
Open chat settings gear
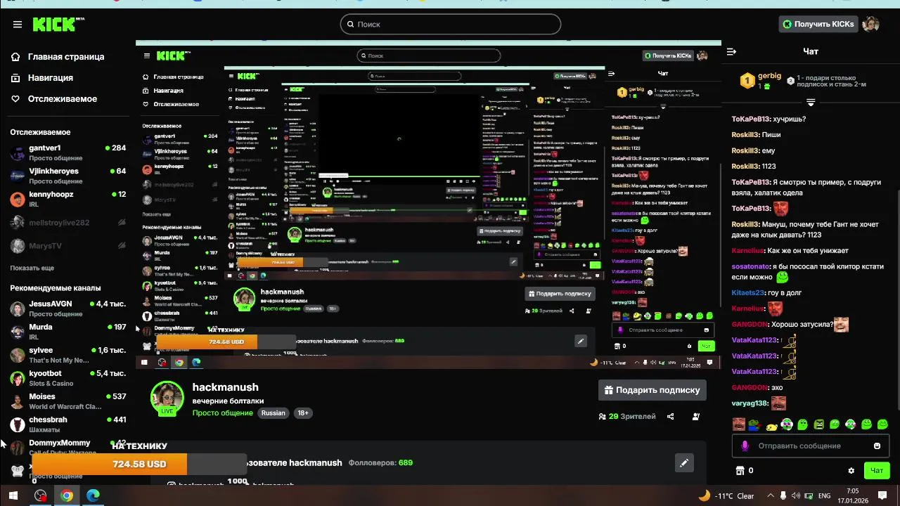pos(851,471)
